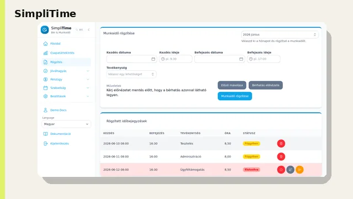Click the TEVÉKENYSÉG column header
The height and width of the screenshot is (199, 353).
(190, 133)
